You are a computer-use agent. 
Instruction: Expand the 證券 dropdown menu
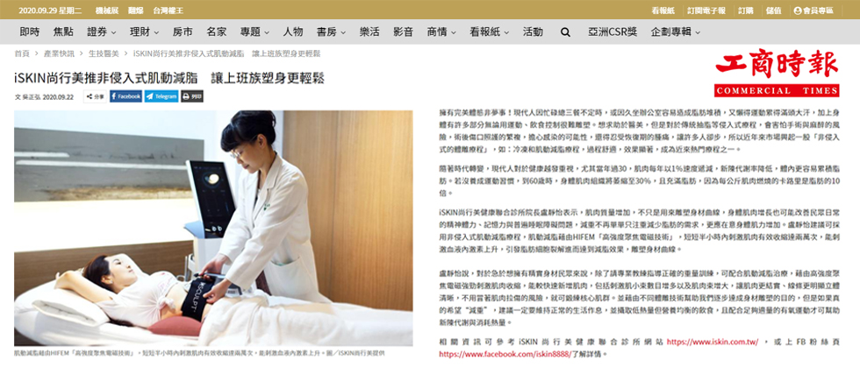pos(101,32)
